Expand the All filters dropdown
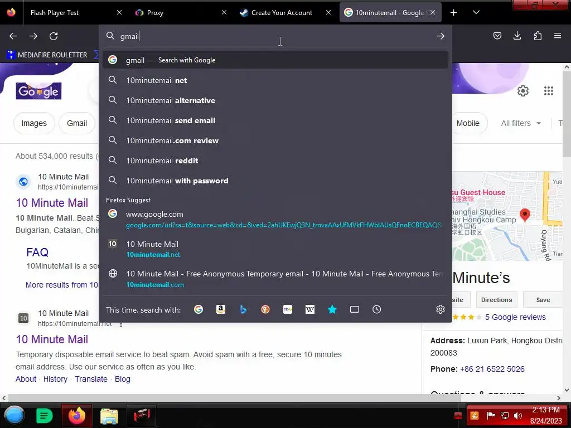The width and height of the screenshot is (571, 428). coord(521,123)
